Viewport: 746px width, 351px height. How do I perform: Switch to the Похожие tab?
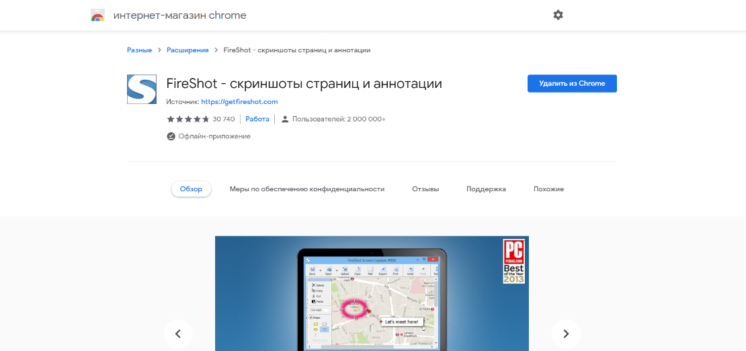(548, 189)
